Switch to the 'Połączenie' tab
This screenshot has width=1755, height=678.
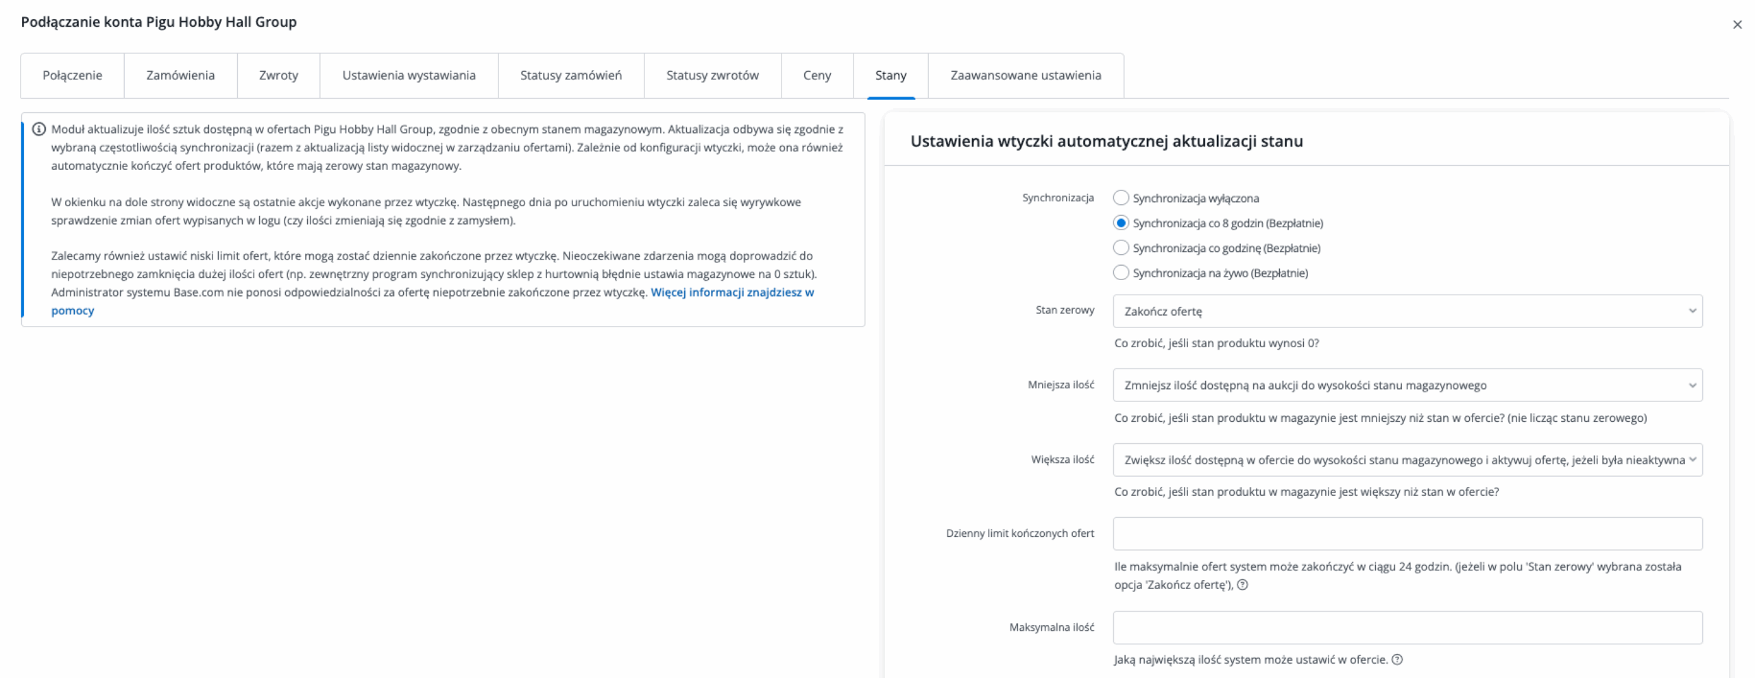point(72,75)
